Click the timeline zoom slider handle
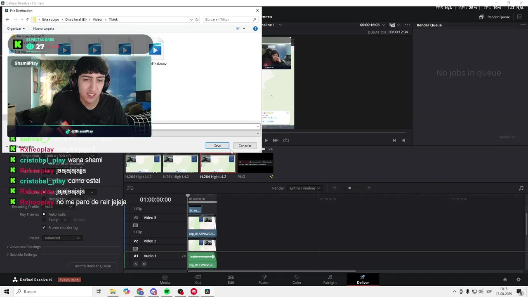The height and width of the screenshot is (297, 528). tap(349, 188)
